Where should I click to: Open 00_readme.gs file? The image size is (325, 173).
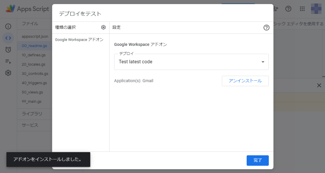point(34,46)
